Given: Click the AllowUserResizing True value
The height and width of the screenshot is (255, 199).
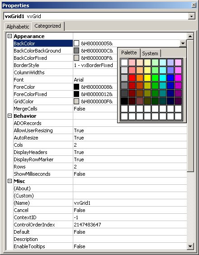Looking at the screenshot, I should pos(79,130).
